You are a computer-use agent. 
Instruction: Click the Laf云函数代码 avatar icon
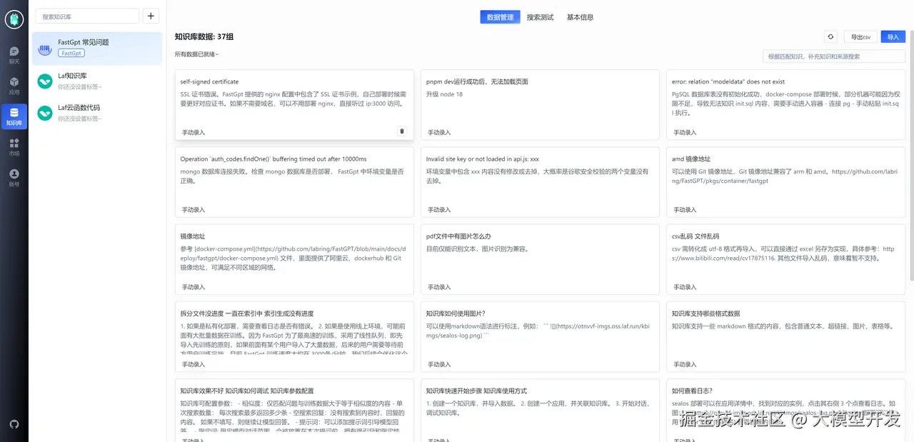[x=45, y=113]
